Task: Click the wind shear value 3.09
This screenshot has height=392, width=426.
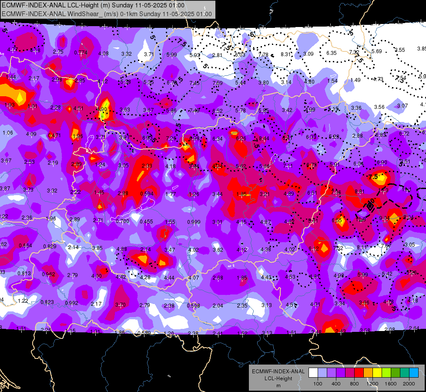Action: 309,54
